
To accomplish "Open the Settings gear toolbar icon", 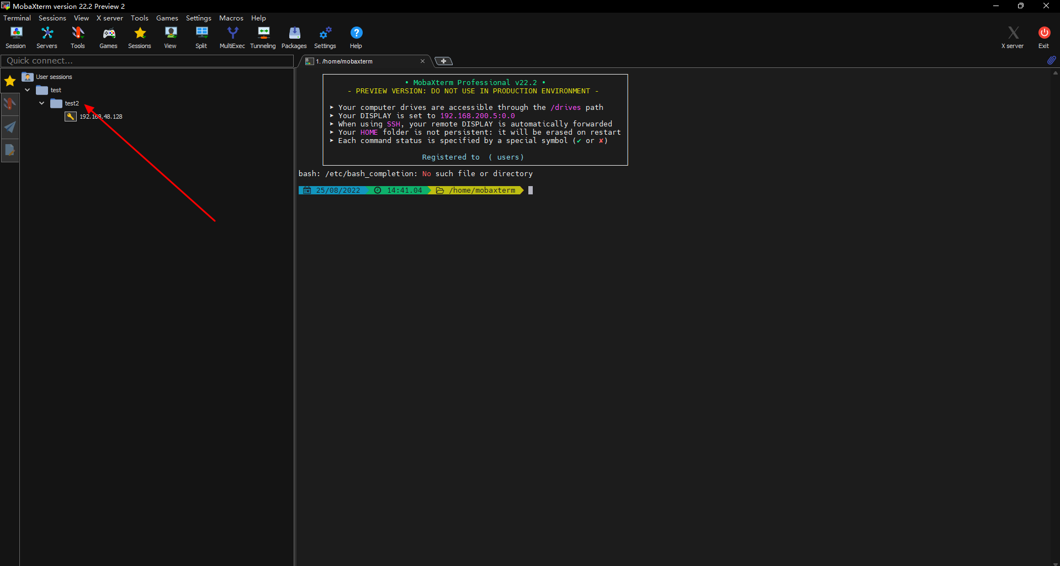I will point(325,37).
